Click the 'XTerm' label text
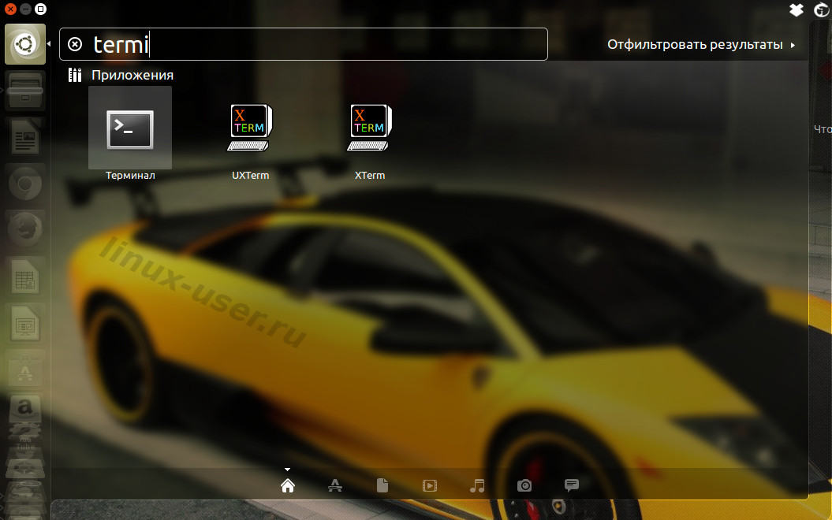832x520 pixels. (370, 176)
